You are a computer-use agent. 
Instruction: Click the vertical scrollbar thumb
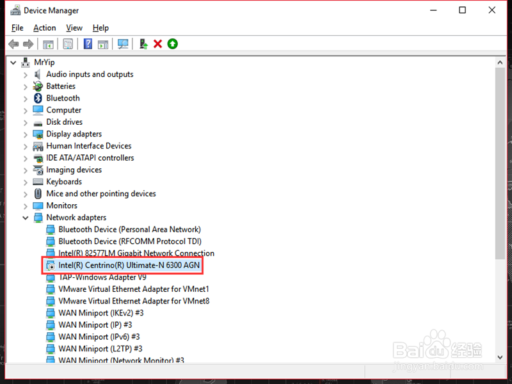[500, 163]
